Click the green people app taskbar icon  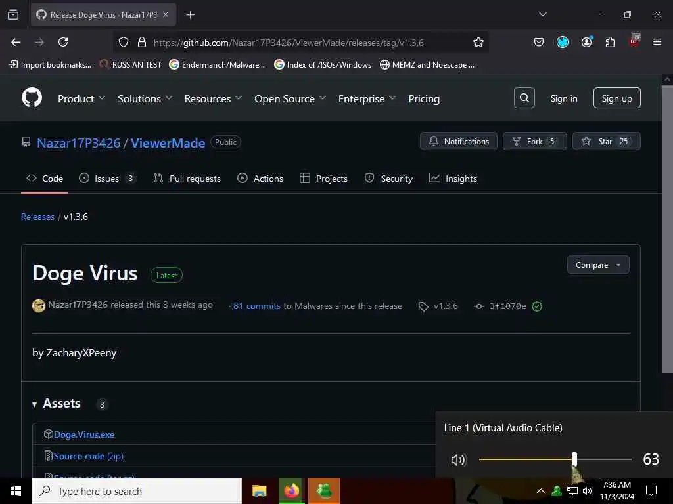pos(324,491)
